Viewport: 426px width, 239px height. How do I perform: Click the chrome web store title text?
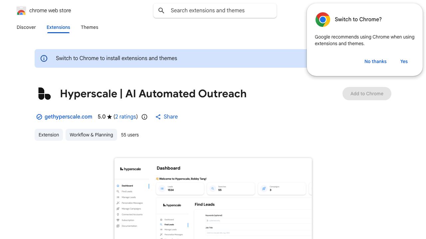(x=50, y=11)
